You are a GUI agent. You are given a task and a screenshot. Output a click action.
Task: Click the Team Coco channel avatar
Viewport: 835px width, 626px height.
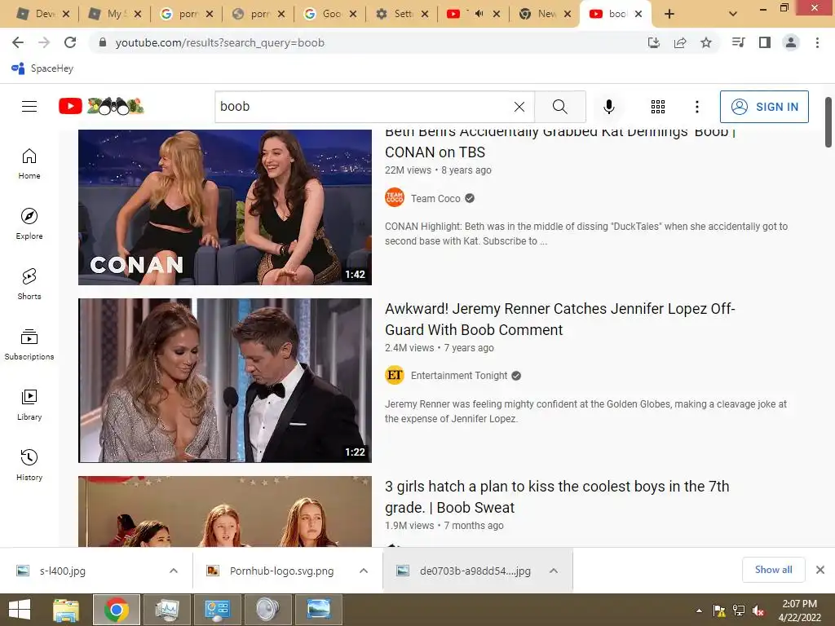pos(395,198)
